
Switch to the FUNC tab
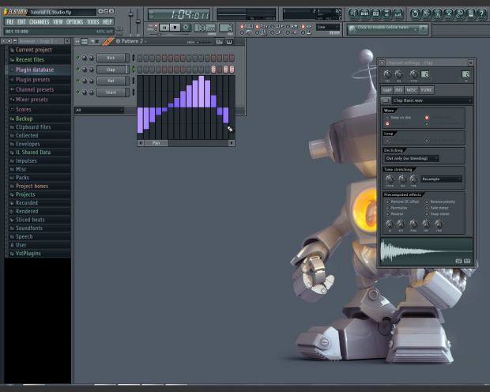point(427,90)
